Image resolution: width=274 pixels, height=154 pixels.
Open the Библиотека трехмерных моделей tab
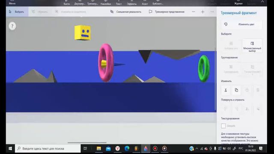158,3
